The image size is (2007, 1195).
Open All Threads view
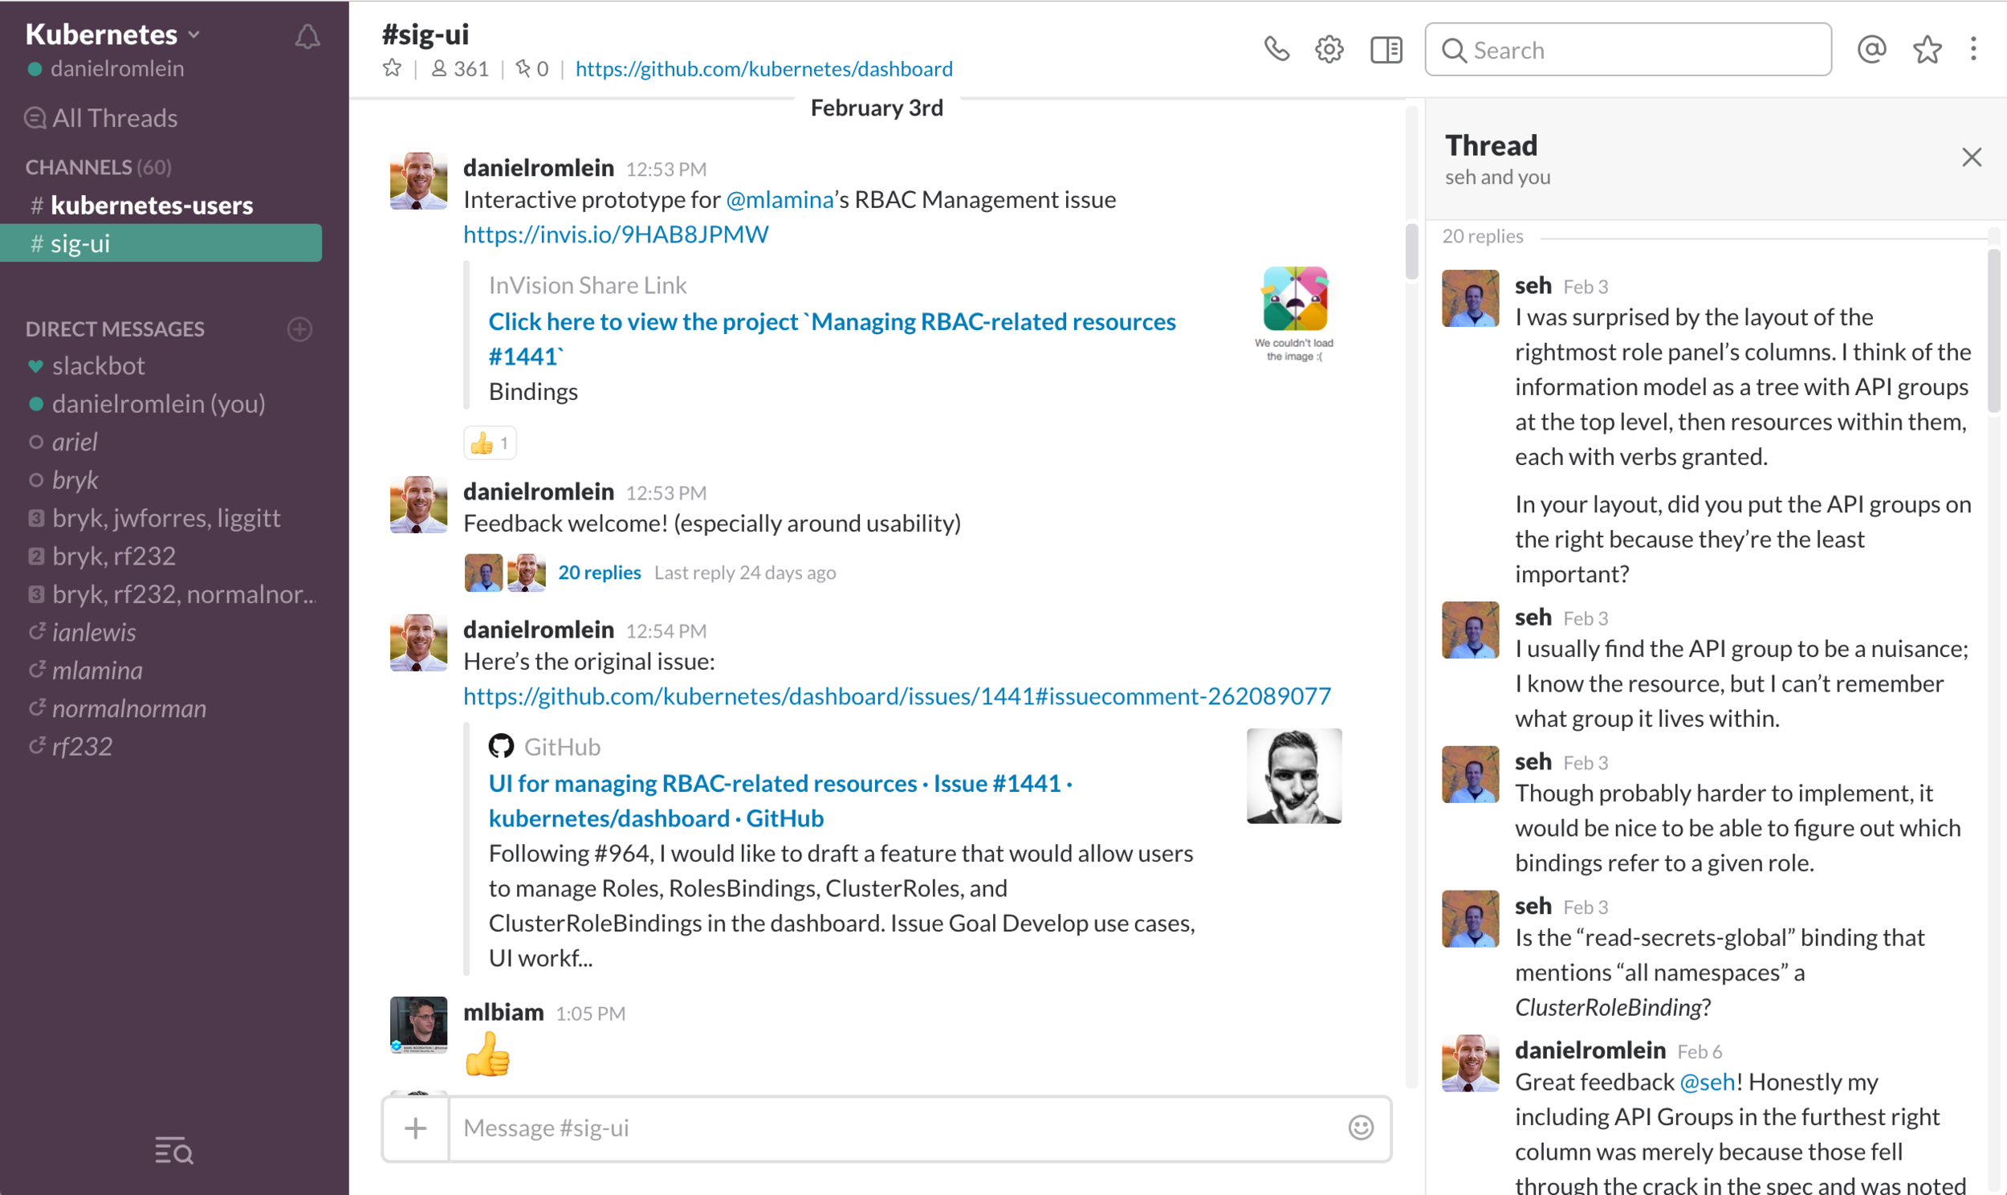(114, 117)
